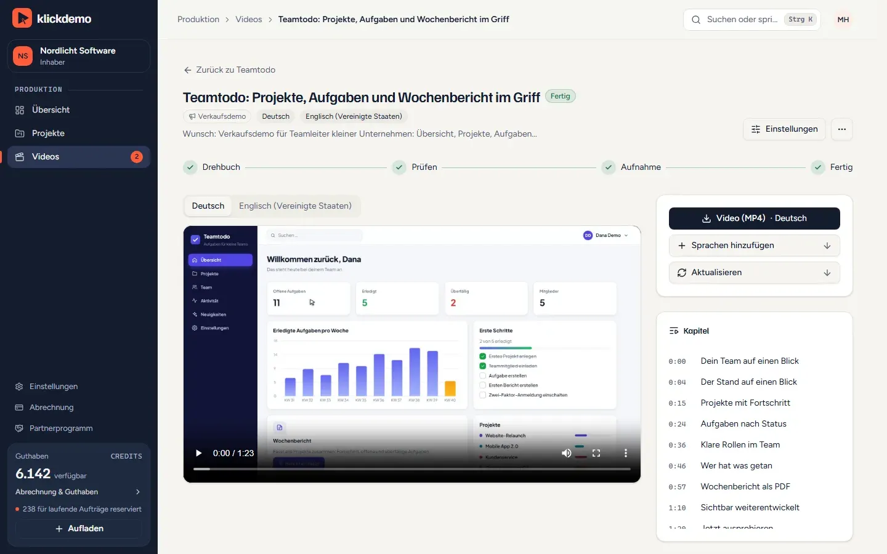Click the Englisch (Vereinigte Staaten) tag under title
This screenshot has height=554, width=887.
354,116
